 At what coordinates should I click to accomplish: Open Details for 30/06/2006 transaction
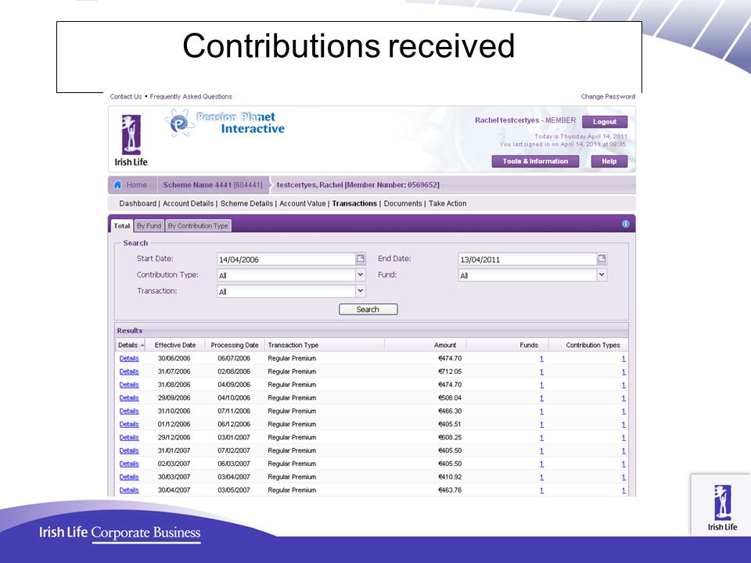[x=129, y=358]
